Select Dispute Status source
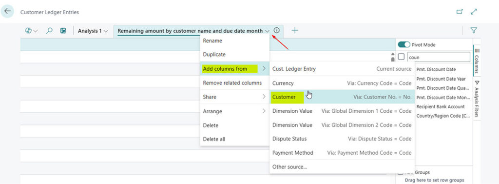This screenshot has height=184, width=499. point(342,139)
